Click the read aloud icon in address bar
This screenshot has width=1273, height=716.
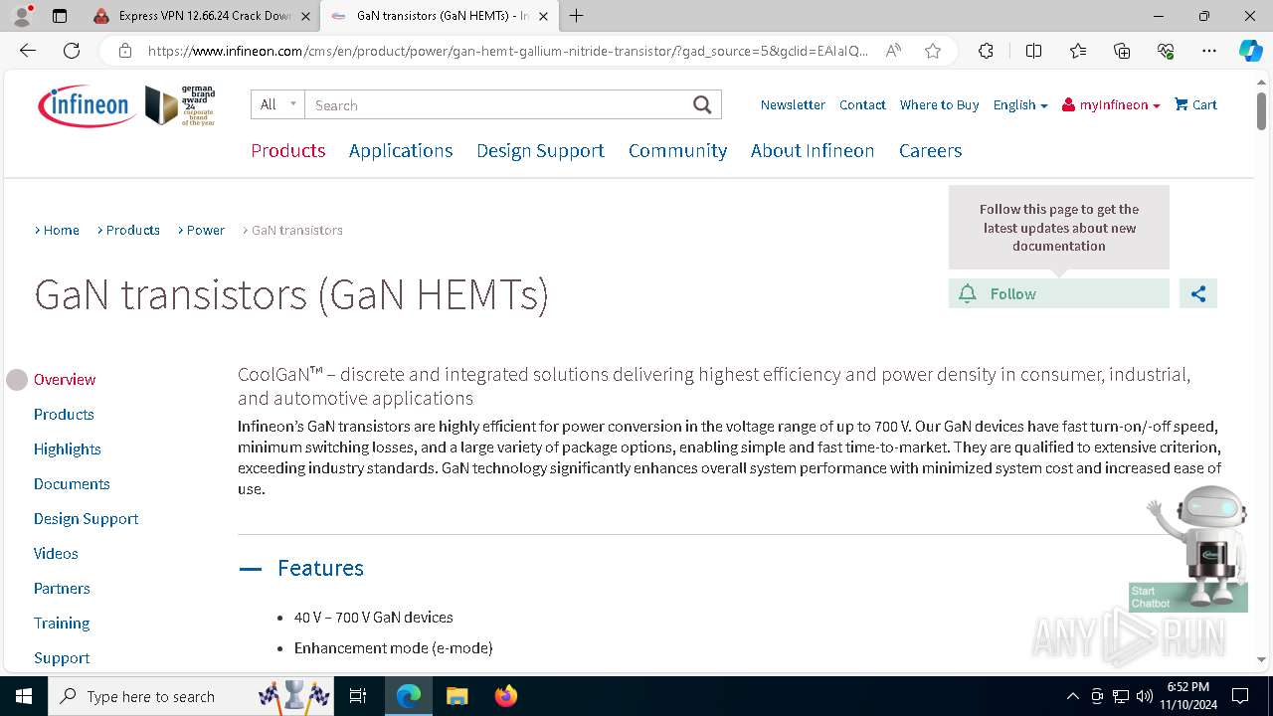tap(893, 51)
